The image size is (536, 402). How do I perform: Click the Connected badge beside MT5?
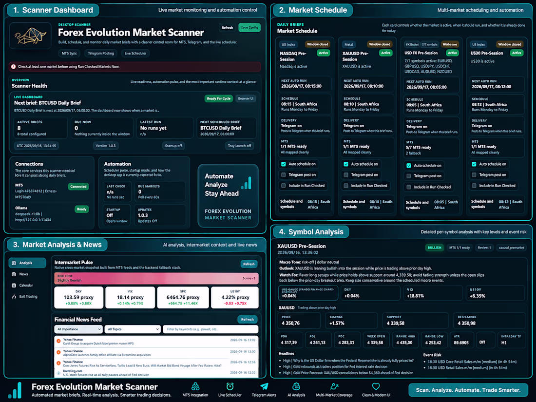point(78,187)
